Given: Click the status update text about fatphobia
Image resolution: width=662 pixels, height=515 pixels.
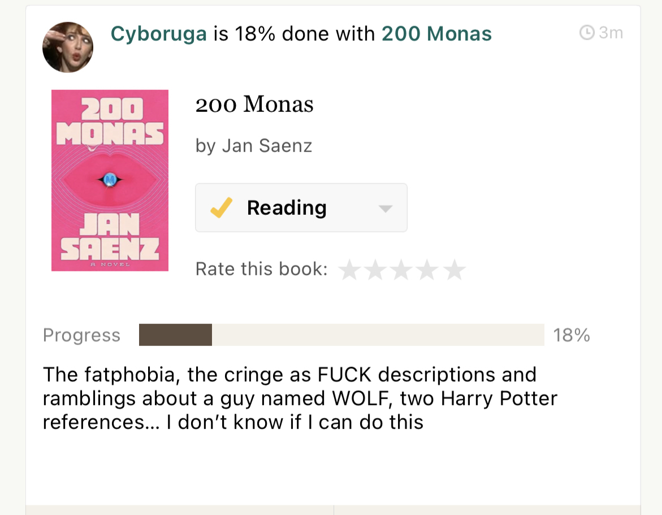Looking at the screenshot, I should (x=300, y=398).
